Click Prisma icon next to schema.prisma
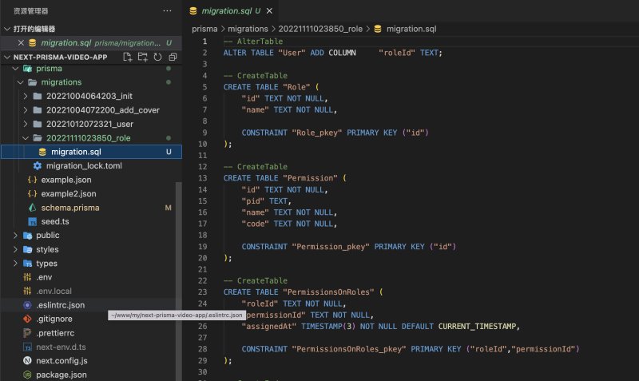The height and width of the screenshot is (381, 639). click(x=32, y=208)
